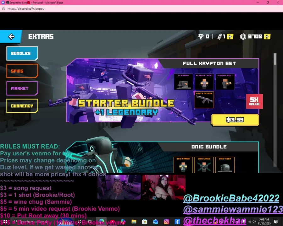Viewport: 283px width, 226px height.
Task: Select the Onic Visor item
Action: tap(225, 165)
